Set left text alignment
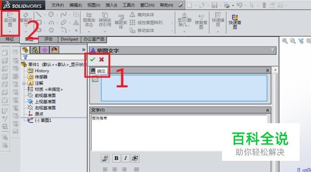 (x=105, y=169)
